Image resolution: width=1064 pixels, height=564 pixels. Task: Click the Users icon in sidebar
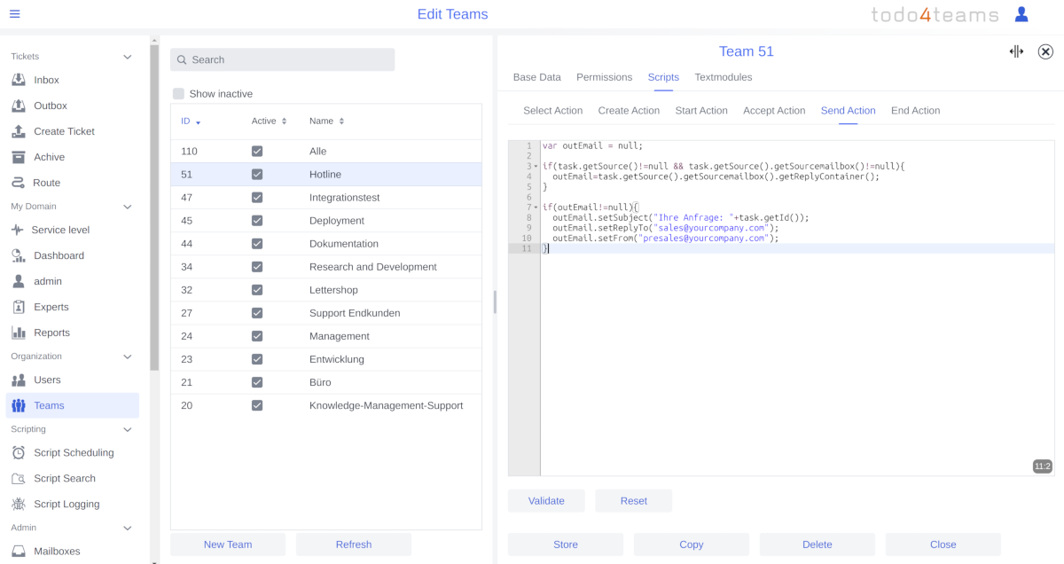click(x=19, y=380)
